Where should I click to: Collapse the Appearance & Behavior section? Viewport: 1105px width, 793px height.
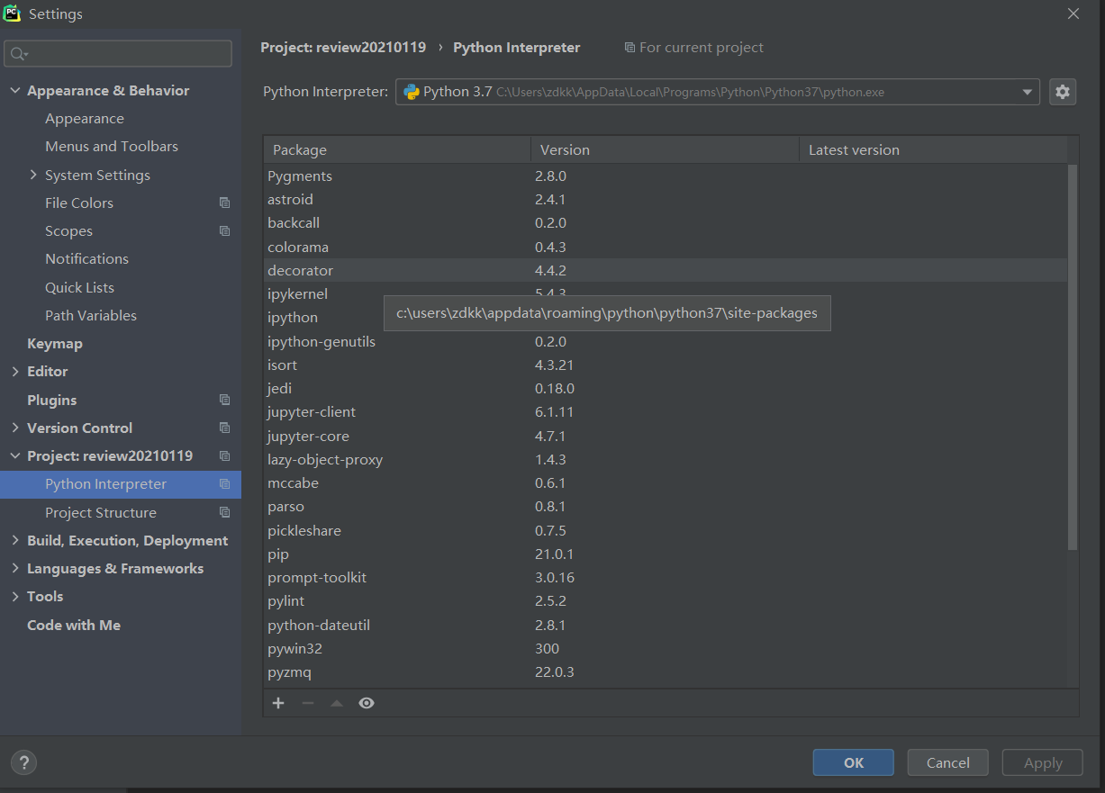(15, 91)
